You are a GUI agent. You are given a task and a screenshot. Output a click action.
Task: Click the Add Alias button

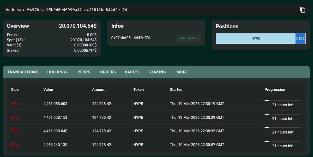189,38
